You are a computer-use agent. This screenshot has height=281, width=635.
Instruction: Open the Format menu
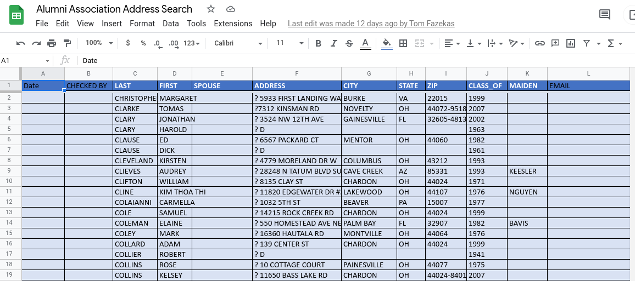pyautogui.click(x=142, y=24)
